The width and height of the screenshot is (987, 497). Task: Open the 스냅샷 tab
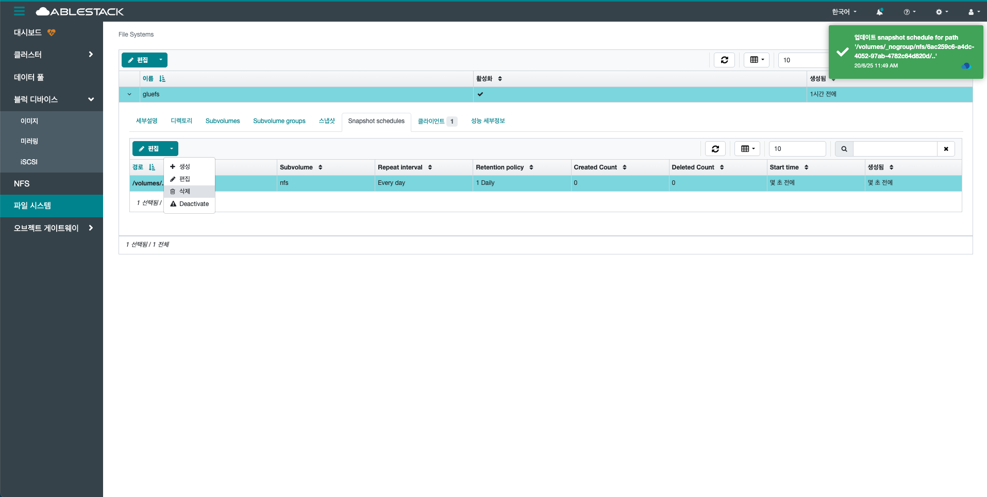[326, 121]
